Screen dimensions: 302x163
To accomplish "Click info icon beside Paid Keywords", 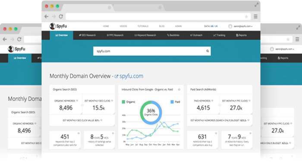I will [212, 100].
